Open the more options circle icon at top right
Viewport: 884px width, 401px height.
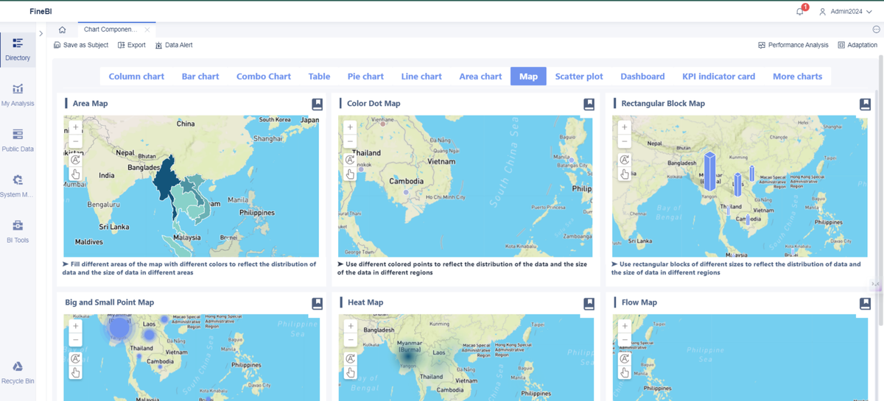876,29
